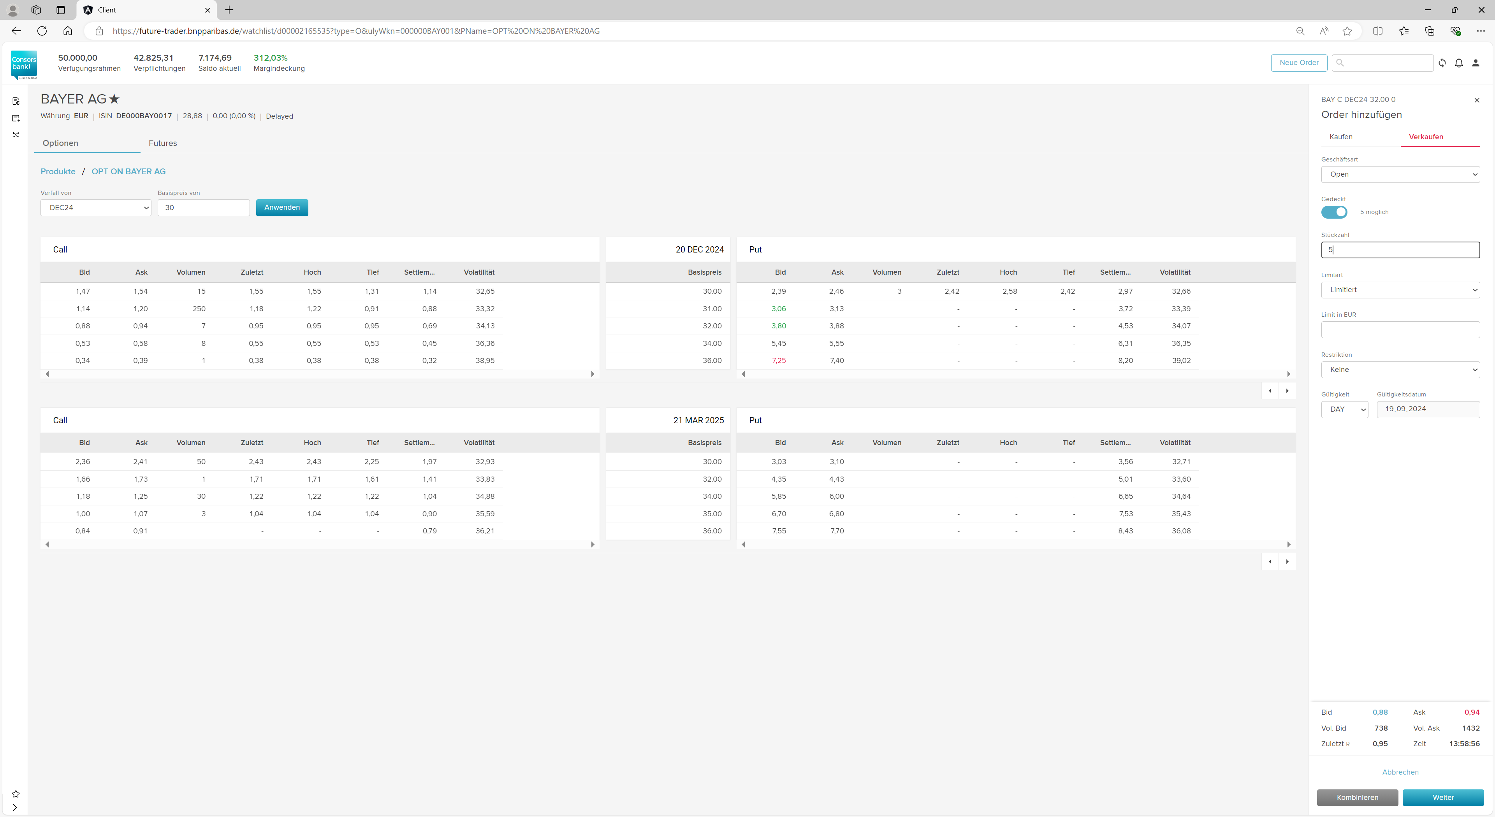Toggle the favorite star next to BAYER AG
The width and height of the screenshot is (1495, 817).
coord(114,99)
